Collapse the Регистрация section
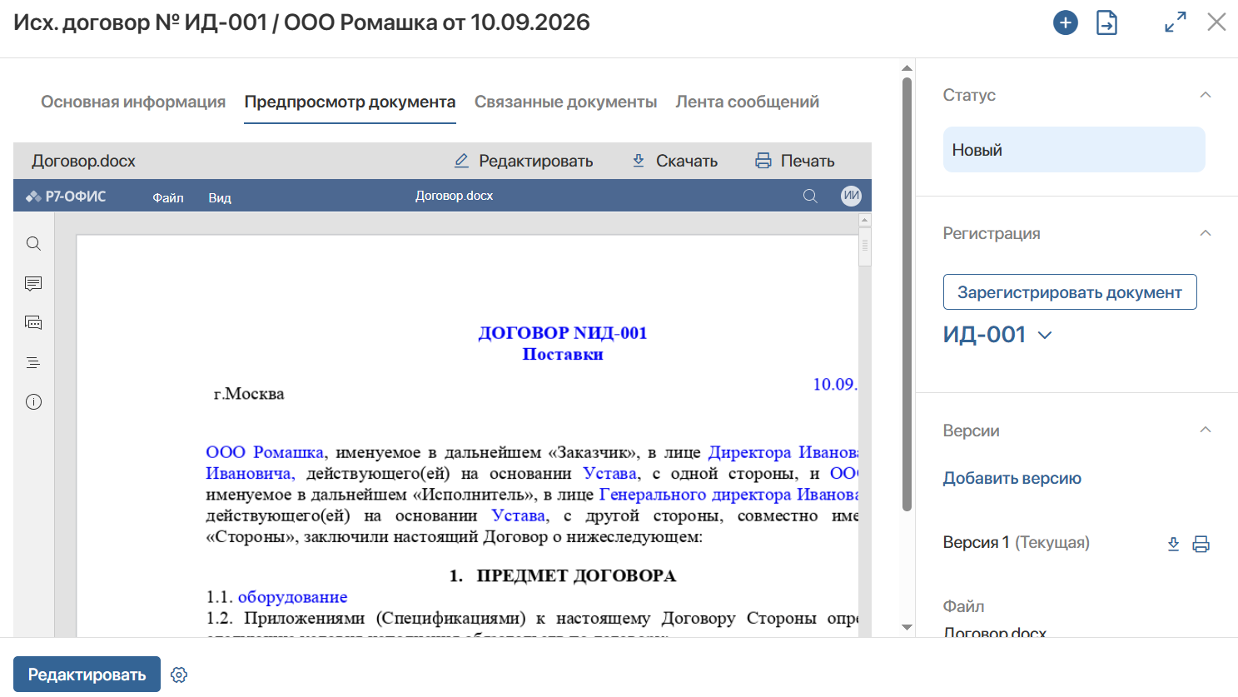1238x697 pixels. tap(1205, 233)
